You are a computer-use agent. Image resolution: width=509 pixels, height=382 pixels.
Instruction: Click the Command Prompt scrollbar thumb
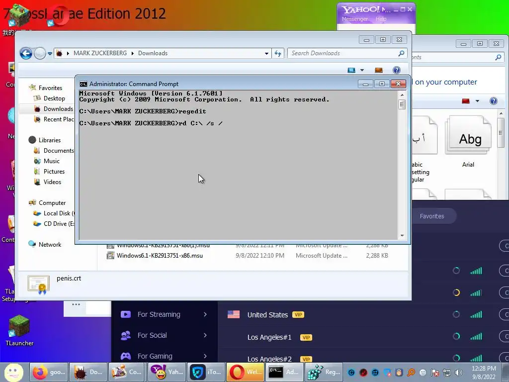(x=402, y=104)
